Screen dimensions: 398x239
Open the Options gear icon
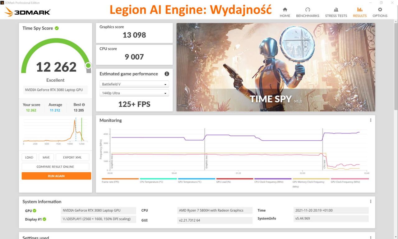pos(380,10)
